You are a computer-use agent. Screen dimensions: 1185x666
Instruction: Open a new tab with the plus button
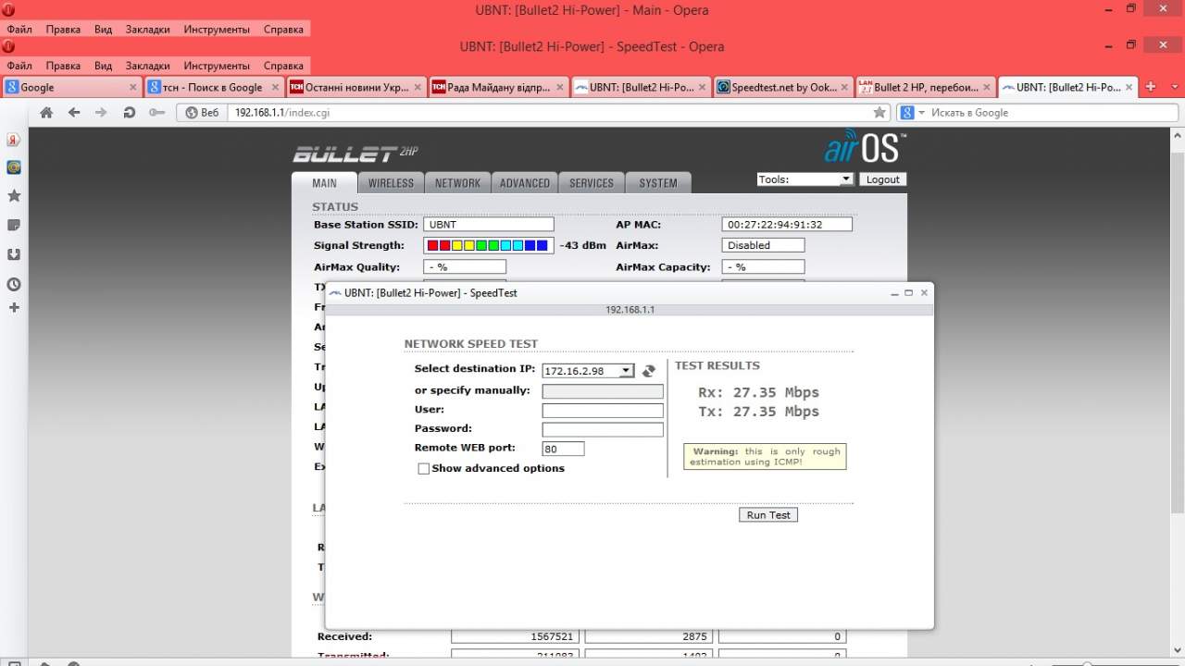click(x=1151, y=87)
